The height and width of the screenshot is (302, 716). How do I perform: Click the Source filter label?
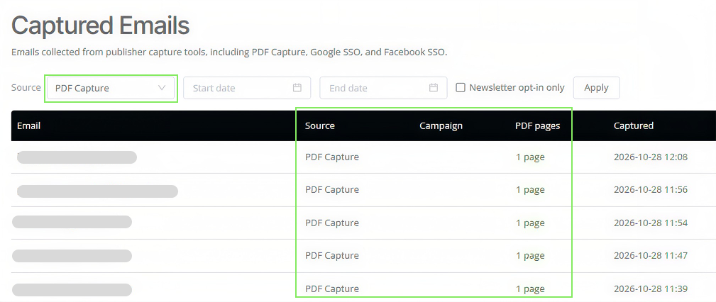(x=26, y=87)
